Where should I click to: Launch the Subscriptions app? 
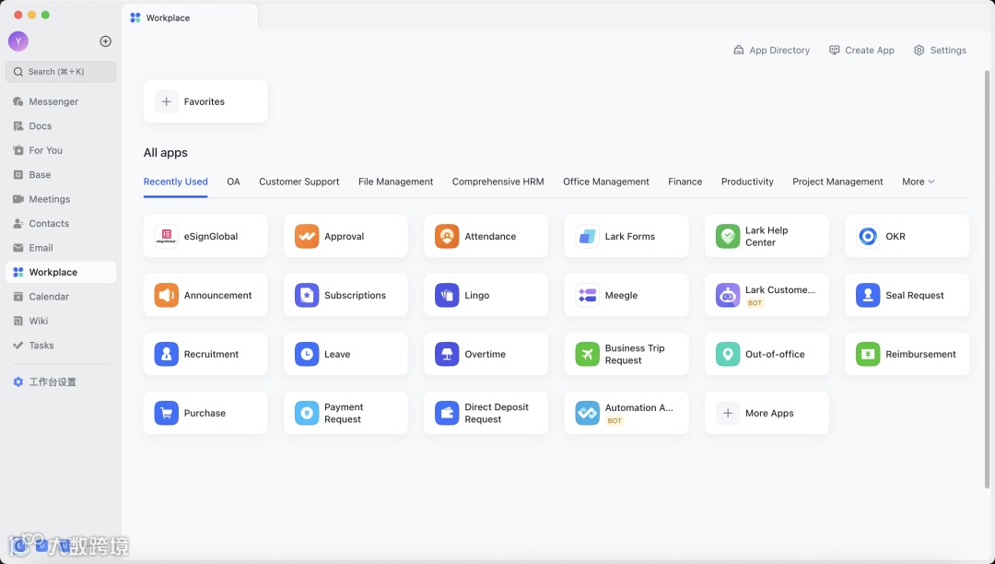(x=345, y=295)
